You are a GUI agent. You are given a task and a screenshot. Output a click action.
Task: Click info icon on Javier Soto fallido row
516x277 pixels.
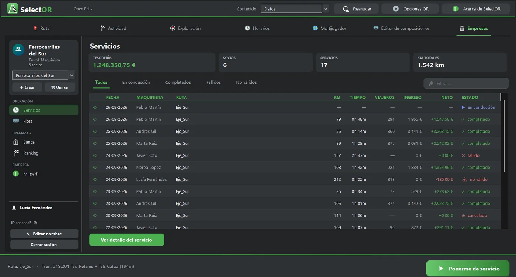(x=95, y=155)
